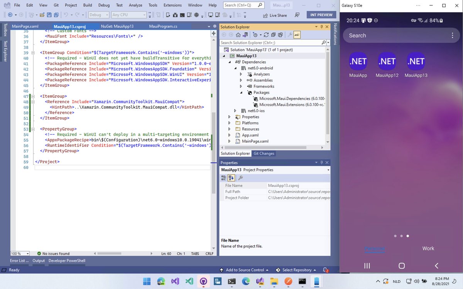Expand the Platforms folder

[230, 123]
